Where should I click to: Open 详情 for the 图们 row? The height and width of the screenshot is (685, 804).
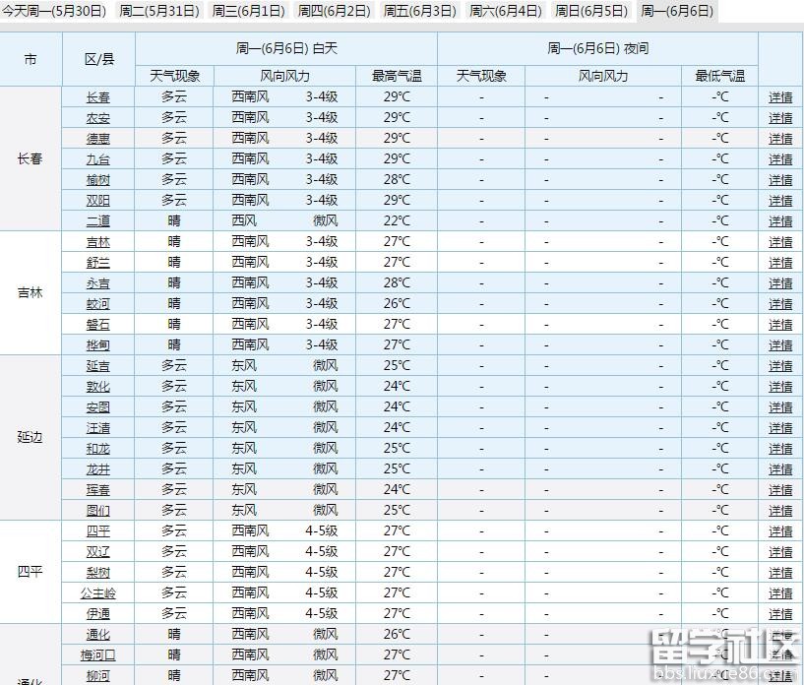780,511
